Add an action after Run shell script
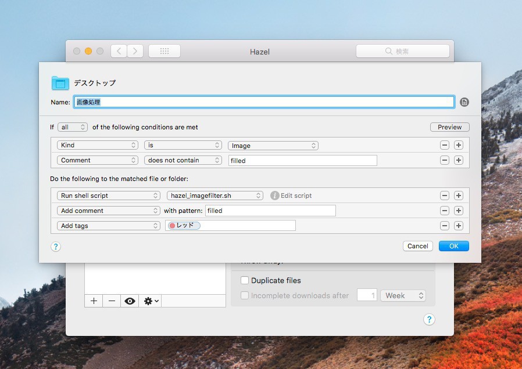Viewport: 522px width, 369px height. (x=459, y=196)
